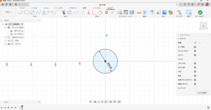211x110 pixels.
Task: Select the Parallel constraint icon
Action: click(x=112, y=13)
